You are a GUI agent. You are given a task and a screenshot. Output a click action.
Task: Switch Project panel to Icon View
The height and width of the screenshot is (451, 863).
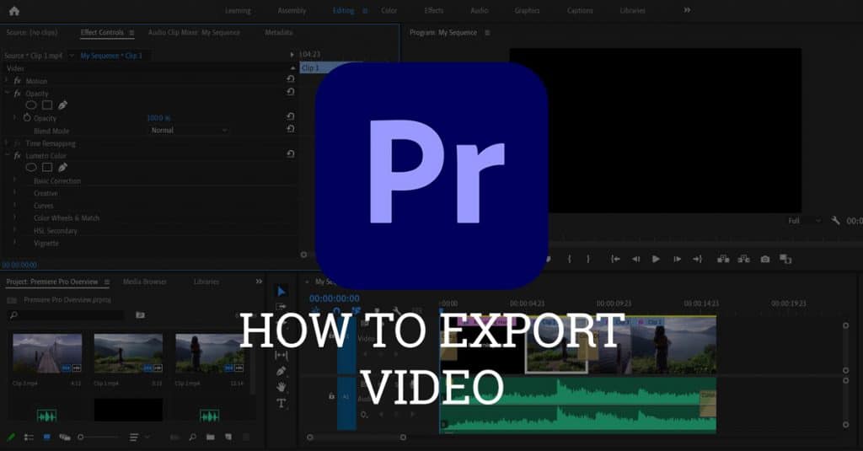tap(47, 438)
